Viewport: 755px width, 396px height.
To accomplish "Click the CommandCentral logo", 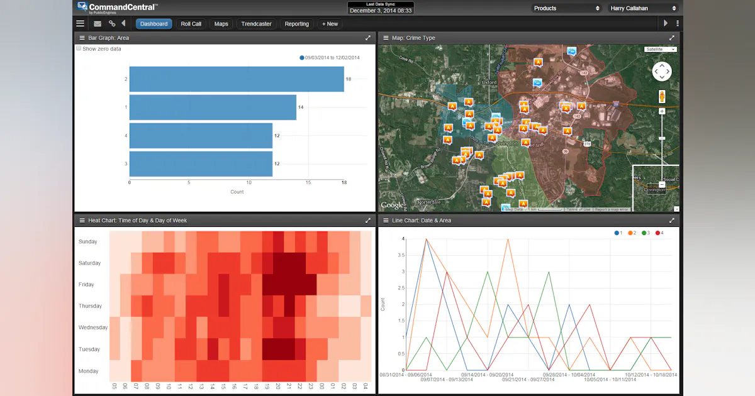I will [118, 7].
